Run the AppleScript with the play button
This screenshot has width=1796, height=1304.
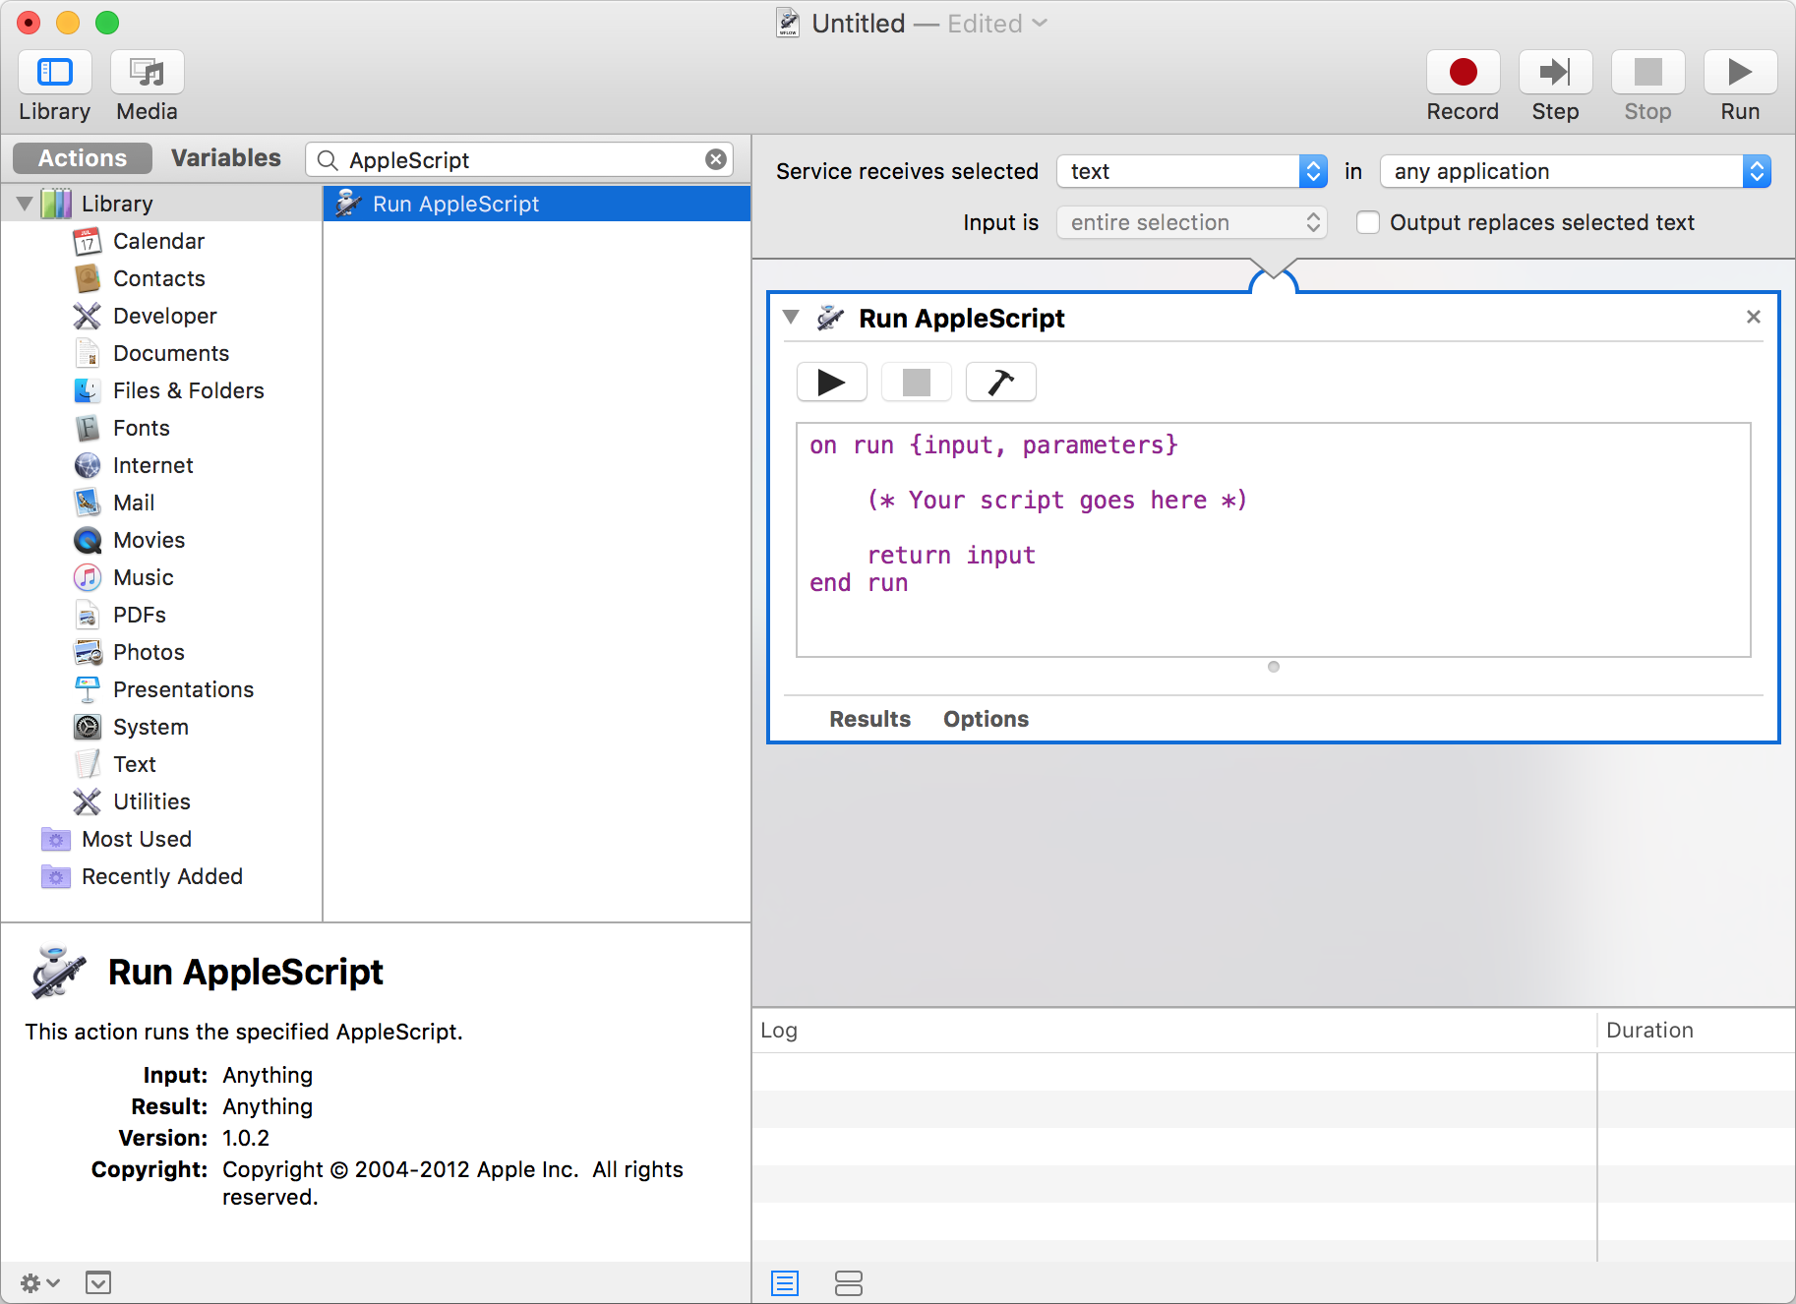(832, 382)
